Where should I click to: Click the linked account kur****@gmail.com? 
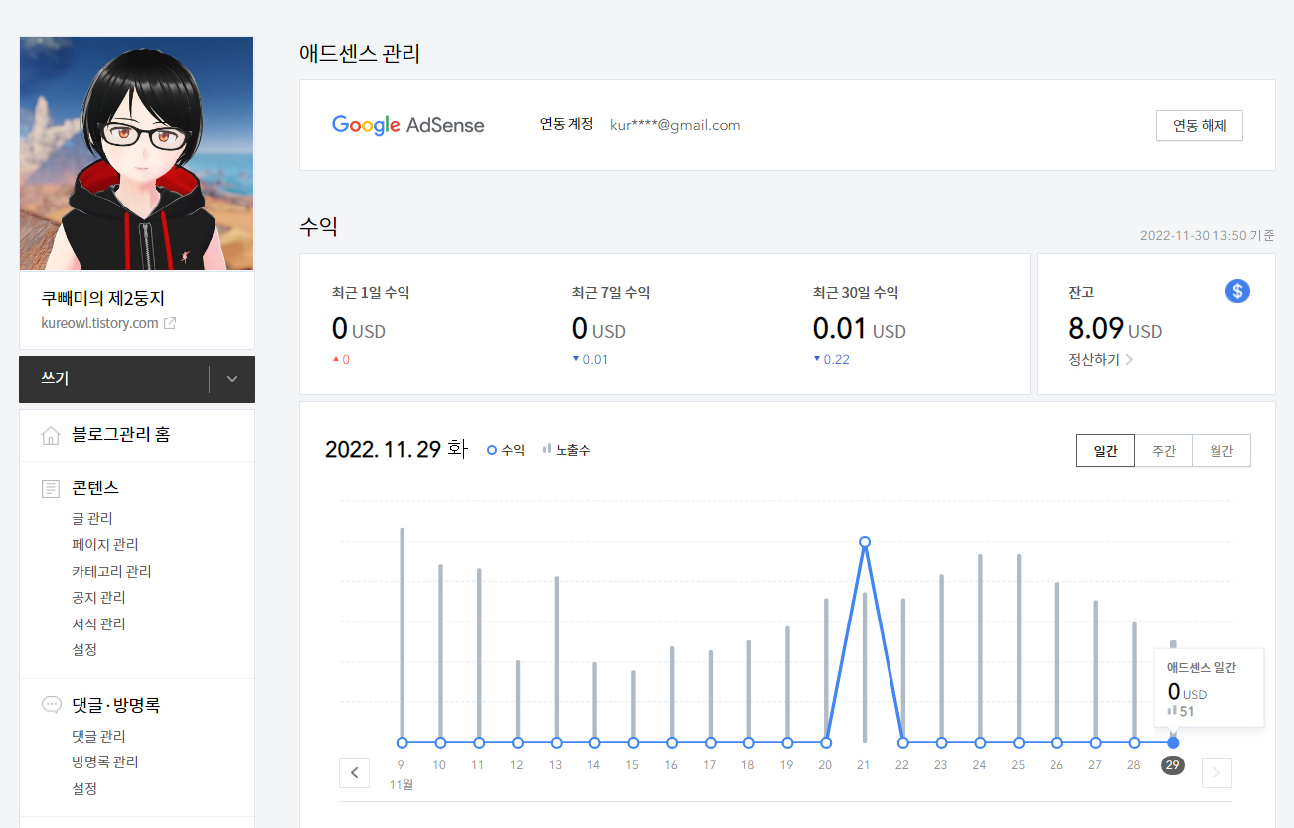676,125
